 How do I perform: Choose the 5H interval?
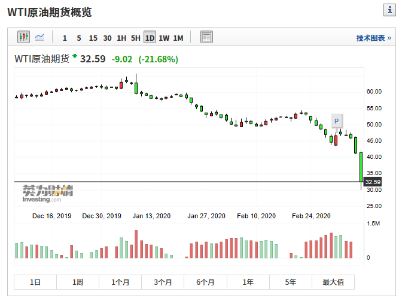tap(136, 38)
